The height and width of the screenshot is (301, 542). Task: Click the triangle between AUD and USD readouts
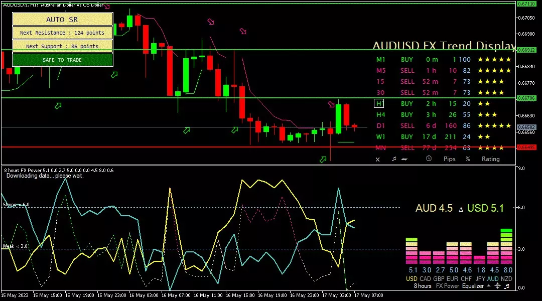coord(461,209)
